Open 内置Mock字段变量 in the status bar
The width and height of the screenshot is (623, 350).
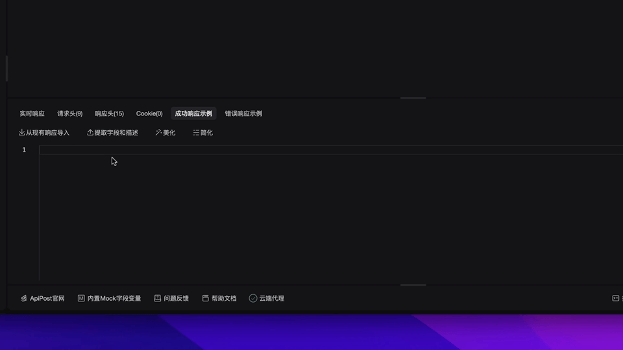[114, 298]
